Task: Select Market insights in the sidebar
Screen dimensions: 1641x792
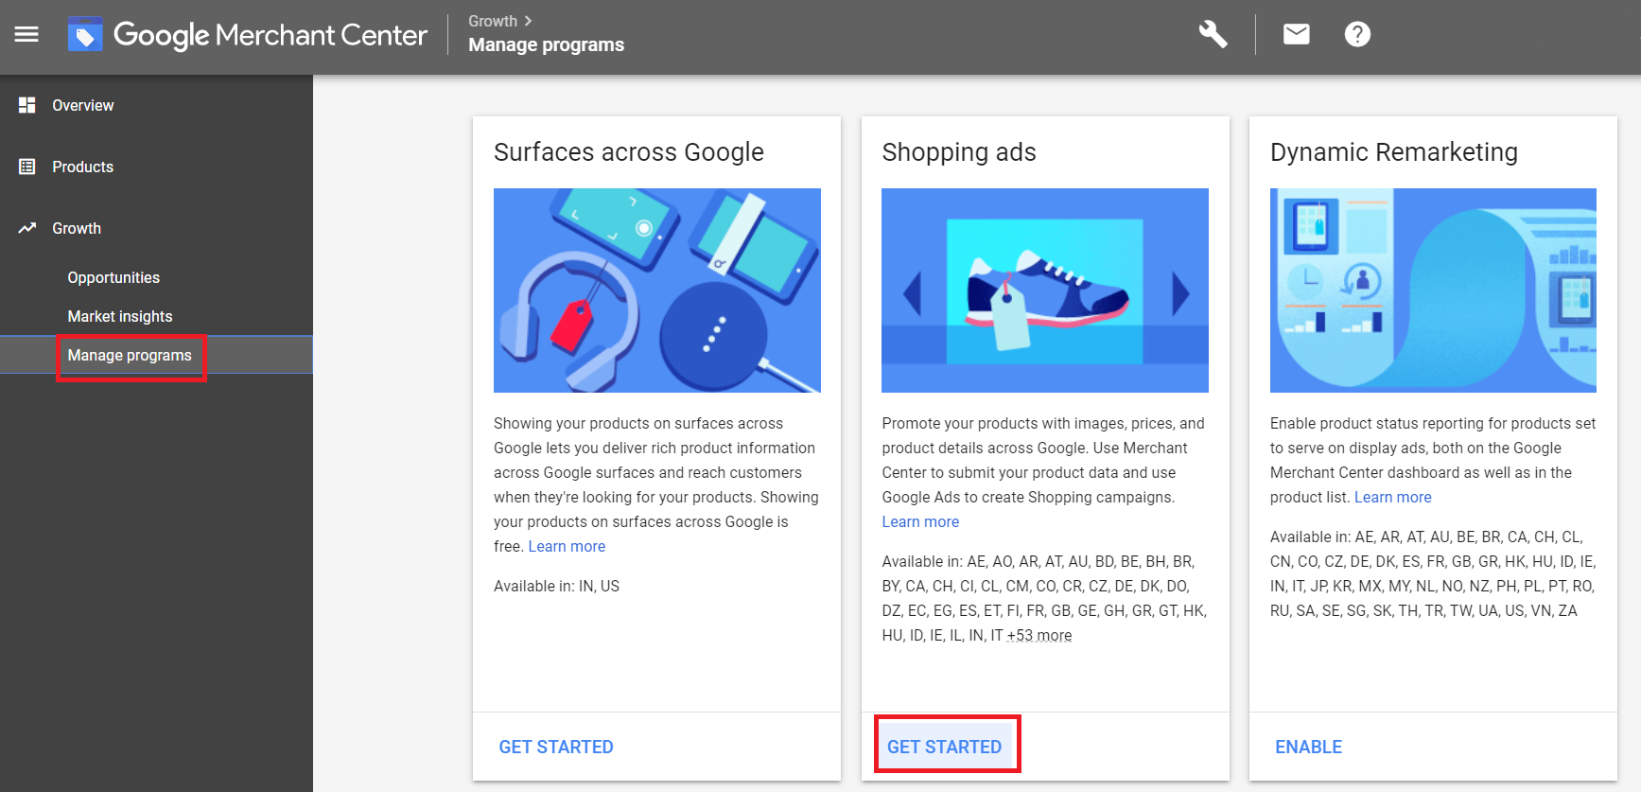Action: click(120, 316)
